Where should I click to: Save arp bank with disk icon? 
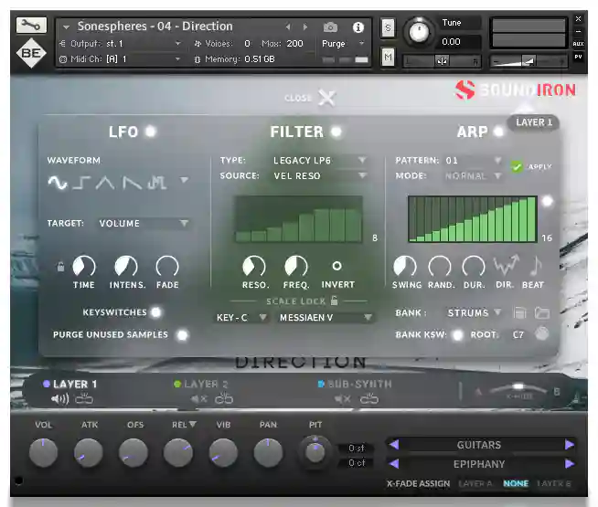[519, 313]
